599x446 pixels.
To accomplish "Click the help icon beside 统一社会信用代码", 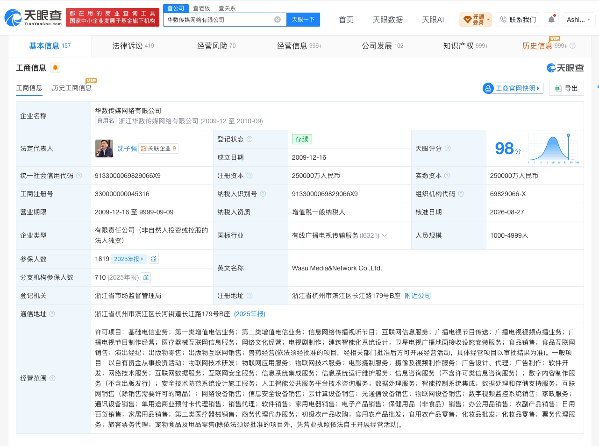I will 79,176.
